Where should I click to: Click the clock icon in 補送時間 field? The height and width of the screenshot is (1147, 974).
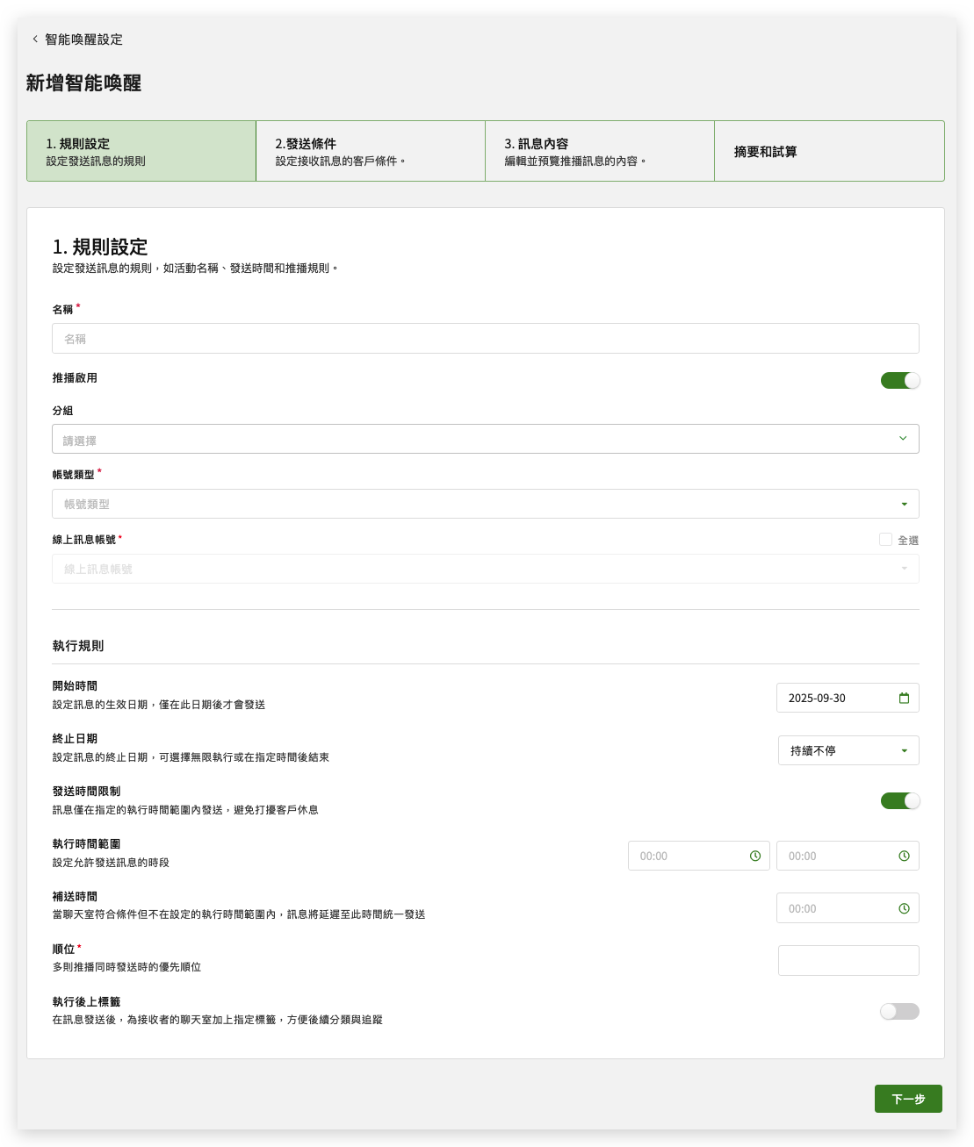904,909
